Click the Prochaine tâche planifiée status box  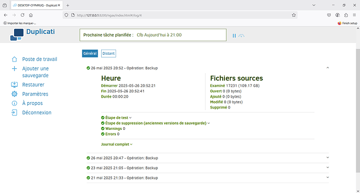point(153,35)
